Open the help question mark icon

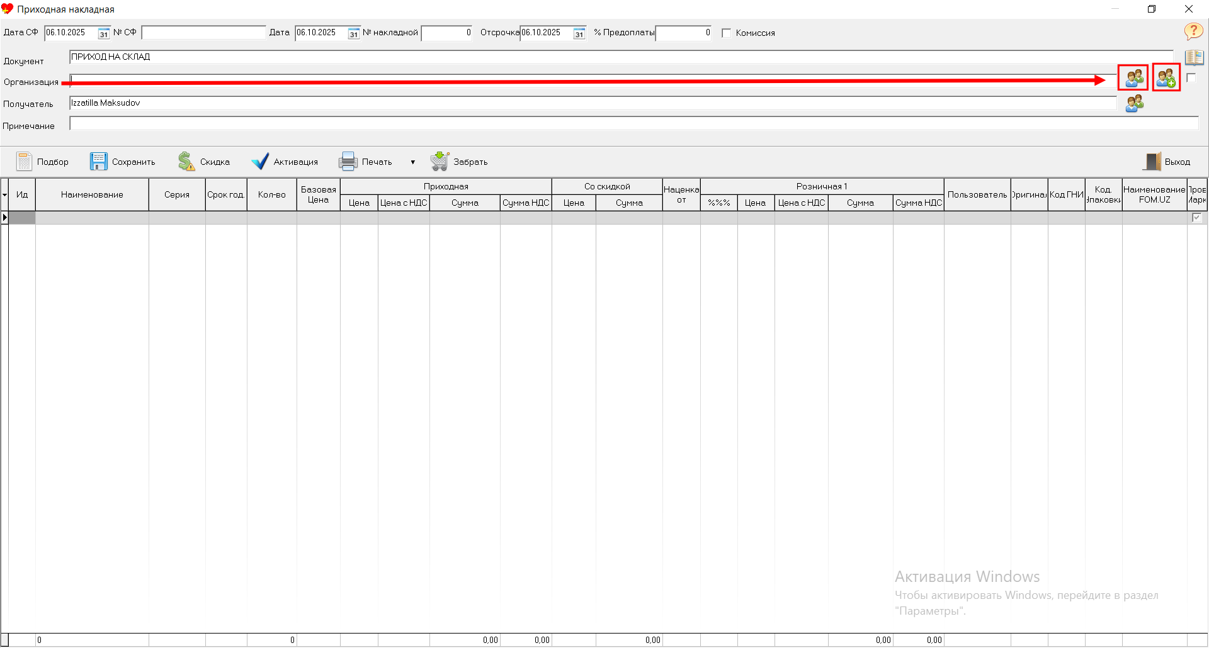pyautogui.click(x=1193, y=31)
